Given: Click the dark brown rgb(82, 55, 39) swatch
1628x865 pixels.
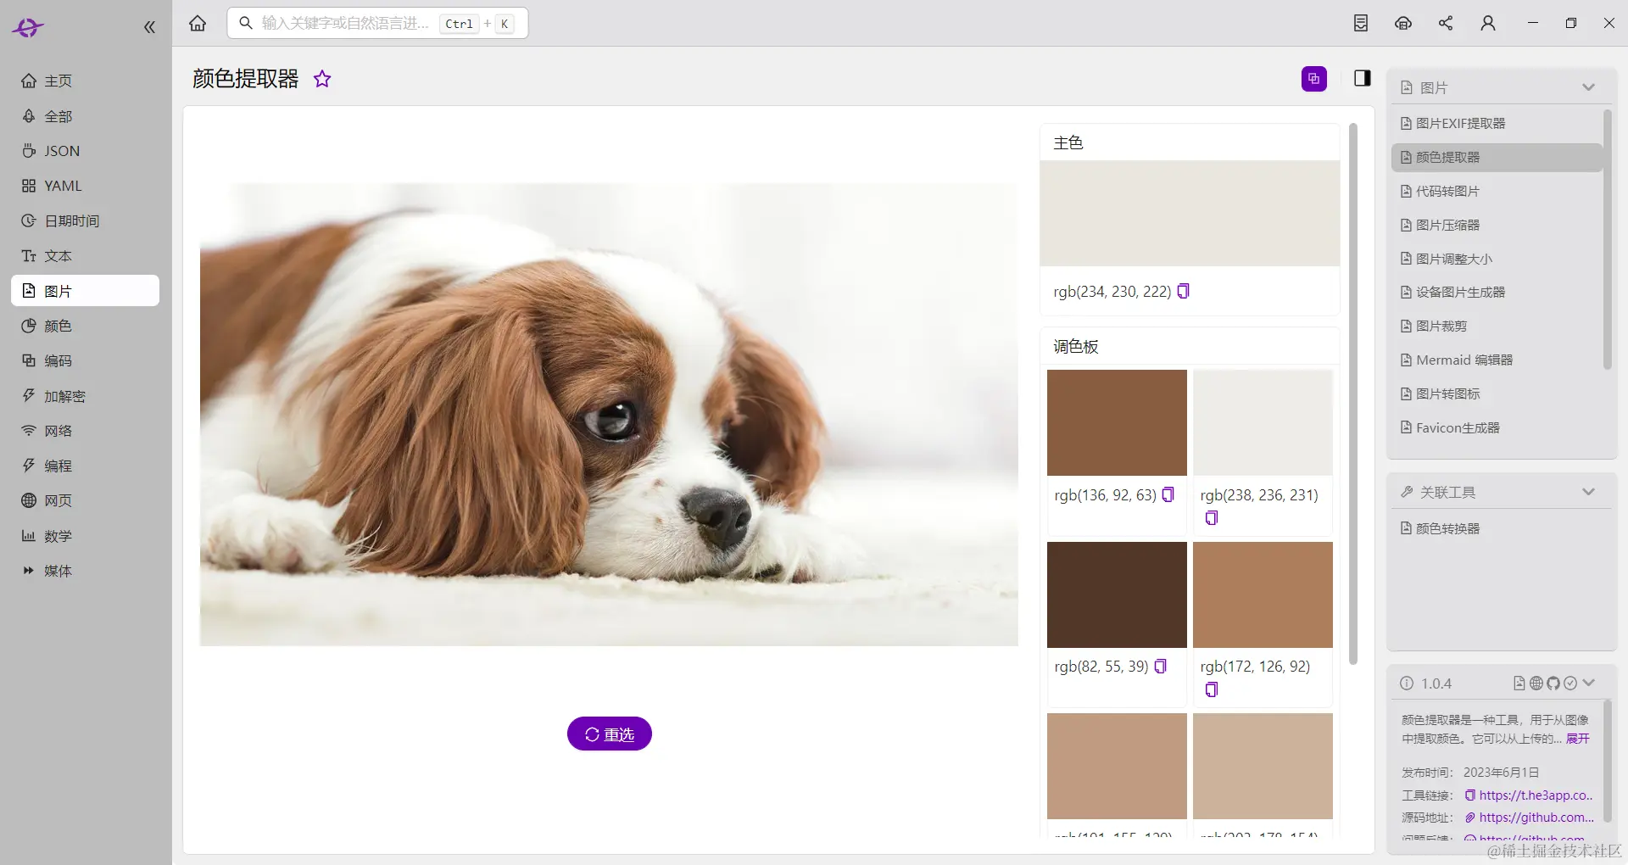Looking at the screenshot, I should pos(1117,594).
